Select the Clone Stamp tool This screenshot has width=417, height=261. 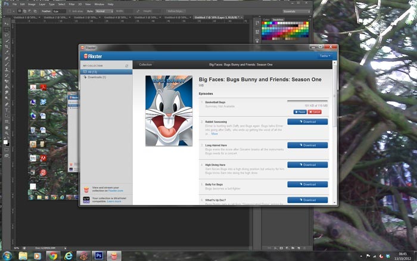tap(7, 70)
